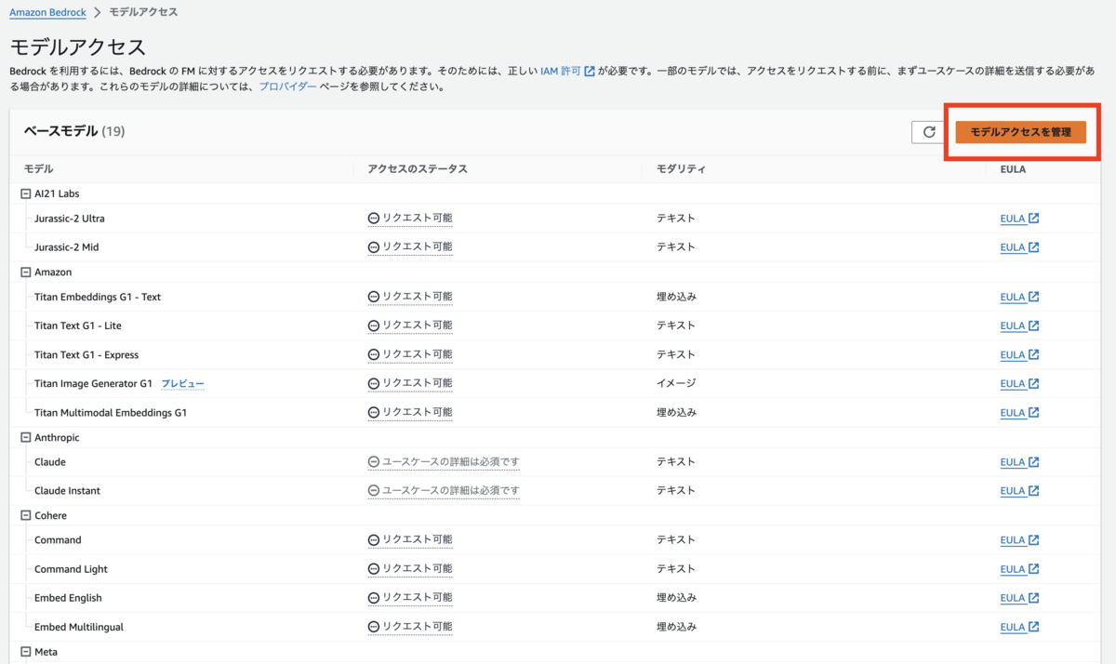Click リクエスト可能 status for Jurassic-2 Ultra
This screenshot has width=1116, height=664.
point(410,219)
